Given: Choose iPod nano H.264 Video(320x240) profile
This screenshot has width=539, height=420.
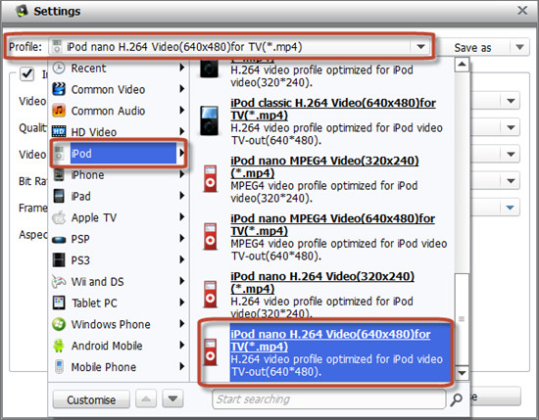Looking at the screenshot, I should (x=323, y=295).
